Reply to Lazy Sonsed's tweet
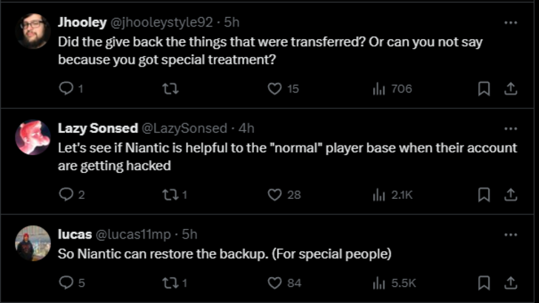This screenshot has height=303, width=539. click(66, 195)
